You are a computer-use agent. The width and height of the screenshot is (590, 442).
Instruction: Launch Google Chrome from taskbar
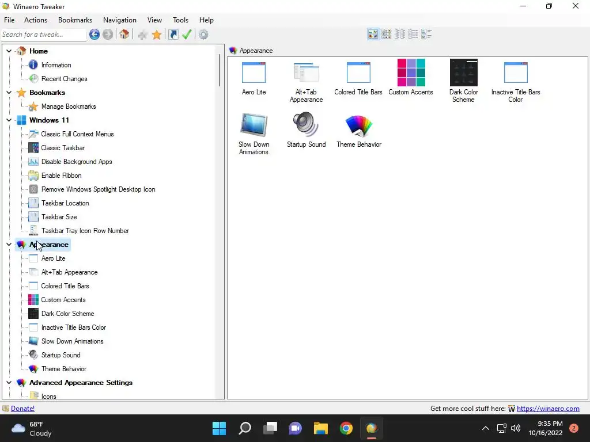(346, 428)
